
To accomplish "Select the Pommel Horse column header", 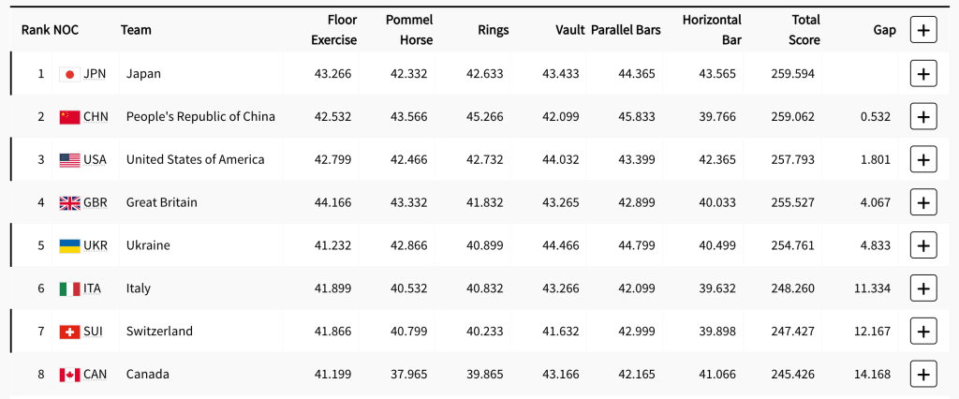I will click(409, 30).
